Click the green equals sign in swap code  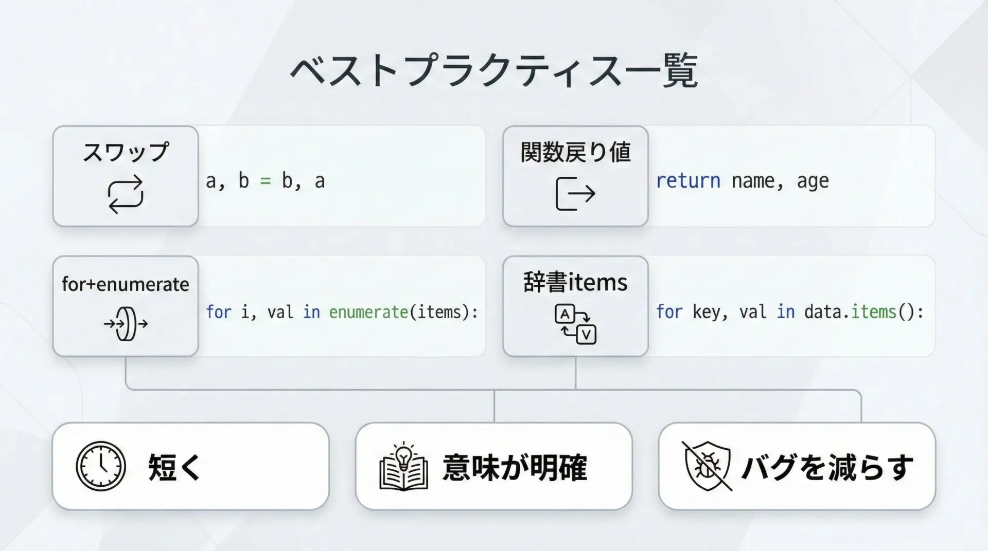click(265, 181)
